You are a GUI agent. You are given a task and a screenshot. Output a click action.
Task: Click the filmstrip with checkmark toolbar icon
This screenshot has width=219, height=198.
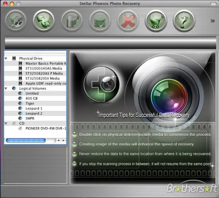pyautogui.click(x=100, y=21)
